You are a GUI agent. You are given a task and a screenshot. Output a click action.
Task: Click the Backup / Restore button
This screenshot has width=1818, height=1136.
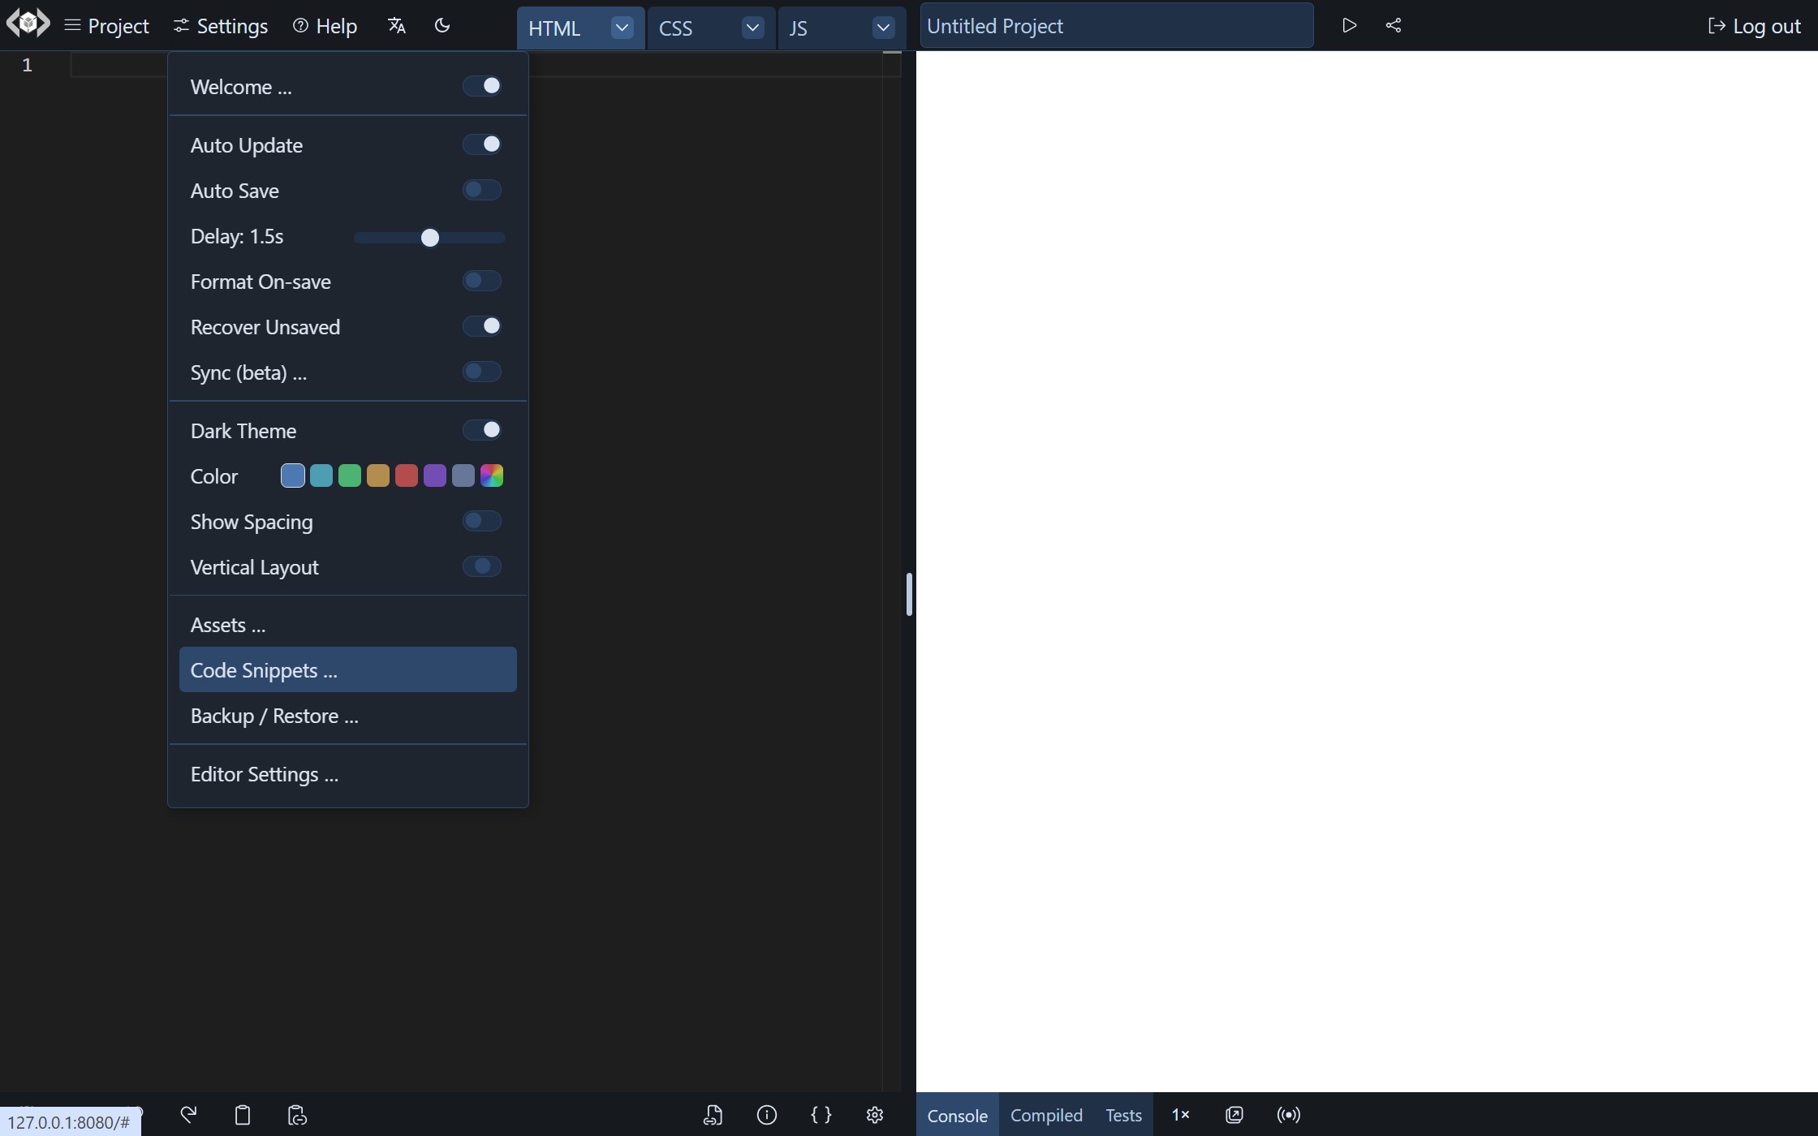click(274, 715)
